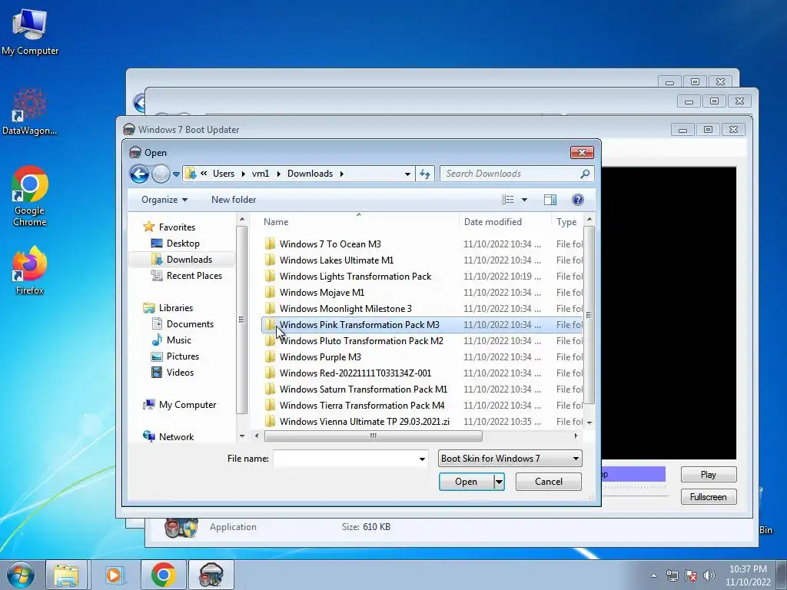The image size is (787, 590).
Task: Select Libraries in the navigation pane
Action: [176, 308]
